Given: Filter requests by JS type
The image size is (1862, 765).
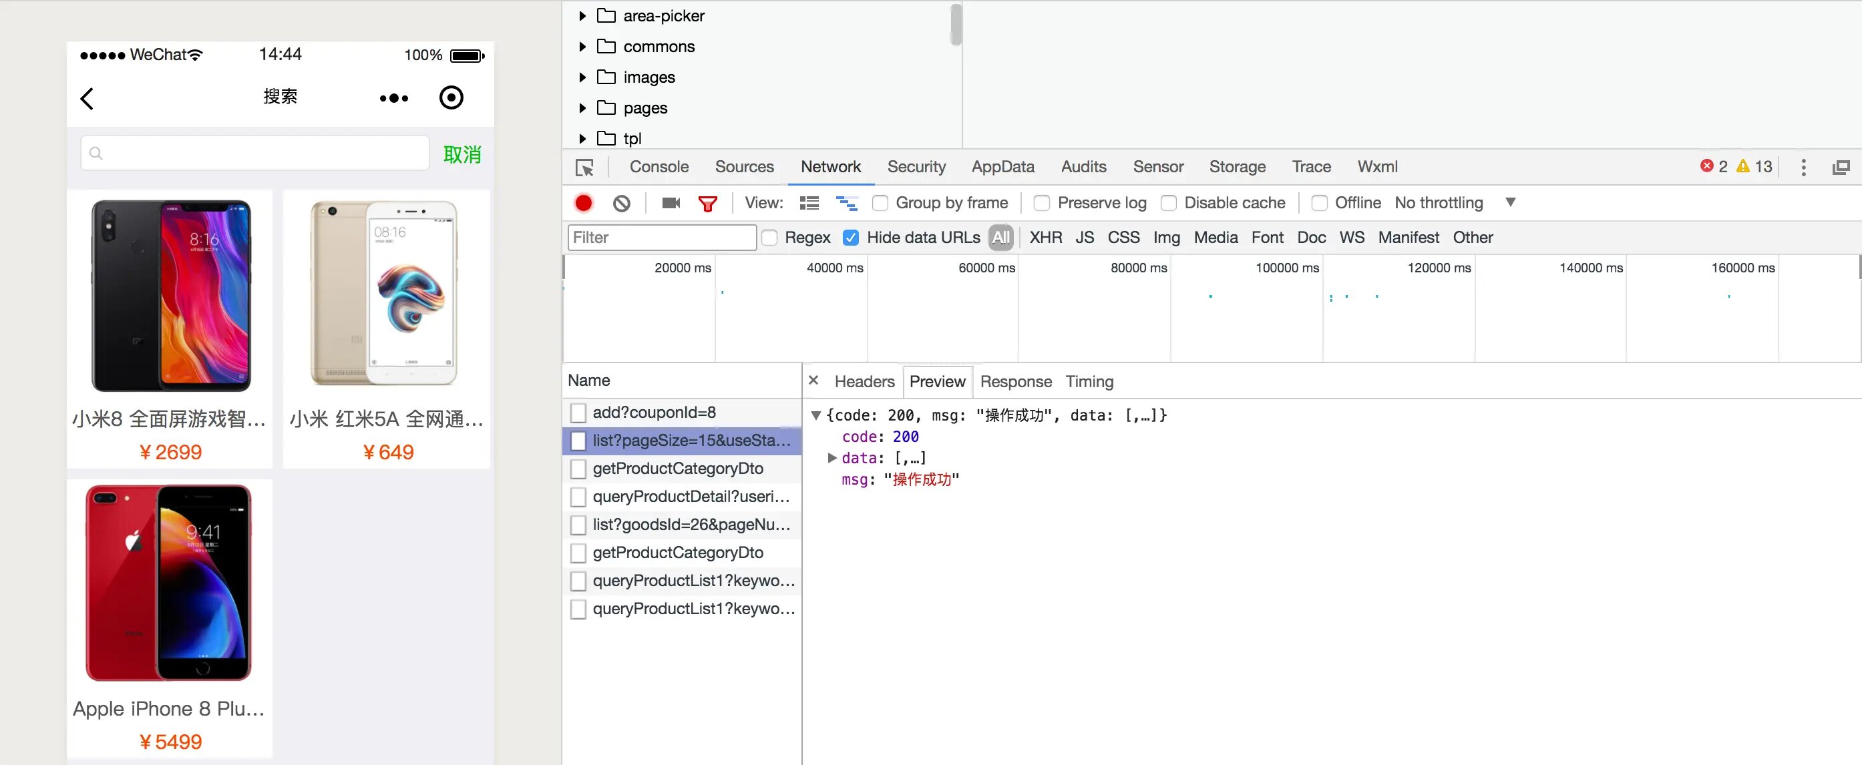Looking at the screenshot, I should click(1084, 238).
